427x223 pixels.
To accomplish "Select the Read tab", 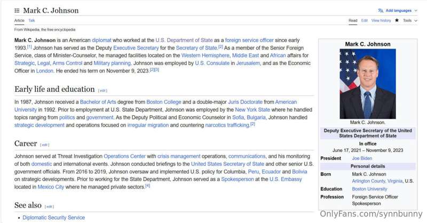I will click(353, 20).
